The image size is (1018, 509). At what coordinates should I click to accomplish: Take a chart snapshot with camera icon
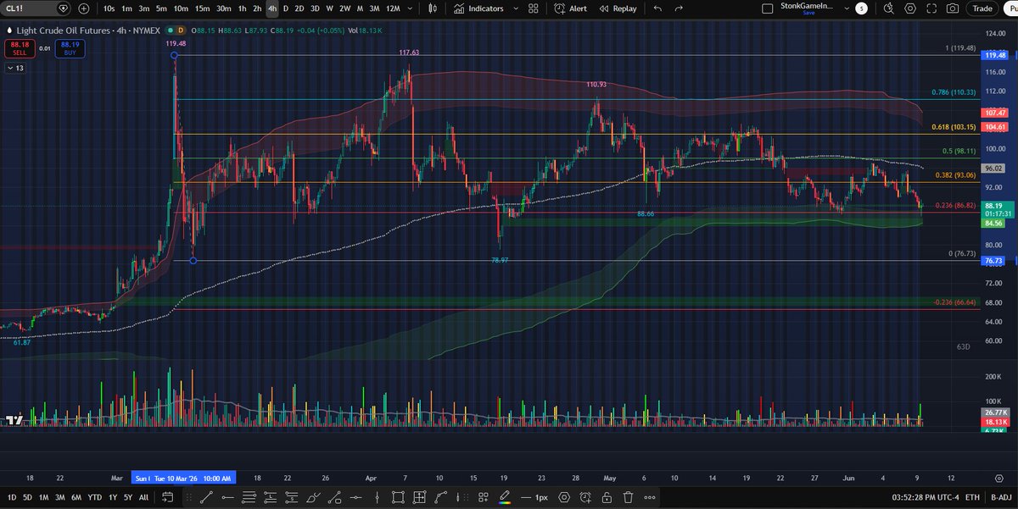click(x=953, y=8)
